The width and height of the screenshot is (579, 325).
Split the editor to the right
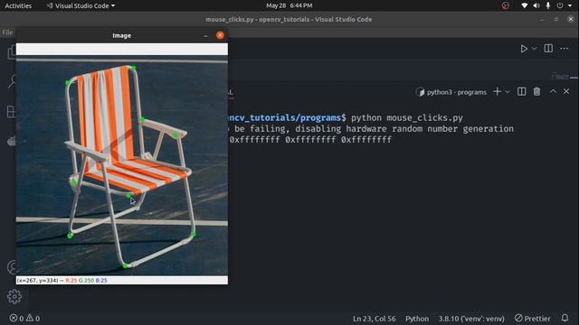548,48
